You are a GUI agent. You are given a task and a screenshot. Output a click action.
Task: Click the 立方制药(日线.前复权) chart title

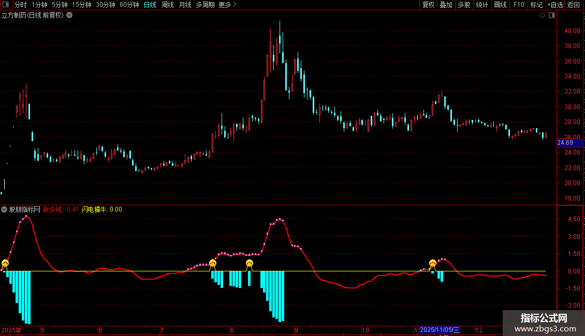(33, 16)
